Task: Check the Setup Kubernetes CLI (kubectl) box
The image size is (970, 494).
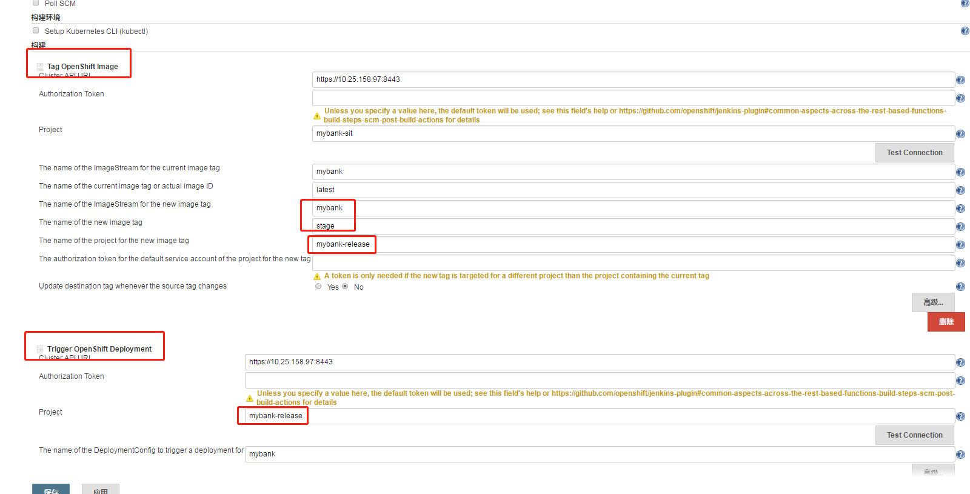Action: (36, 30)
